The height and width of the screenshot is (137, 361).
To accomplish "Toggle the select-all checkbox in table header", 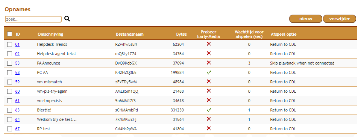I will (x=9, y=34).
